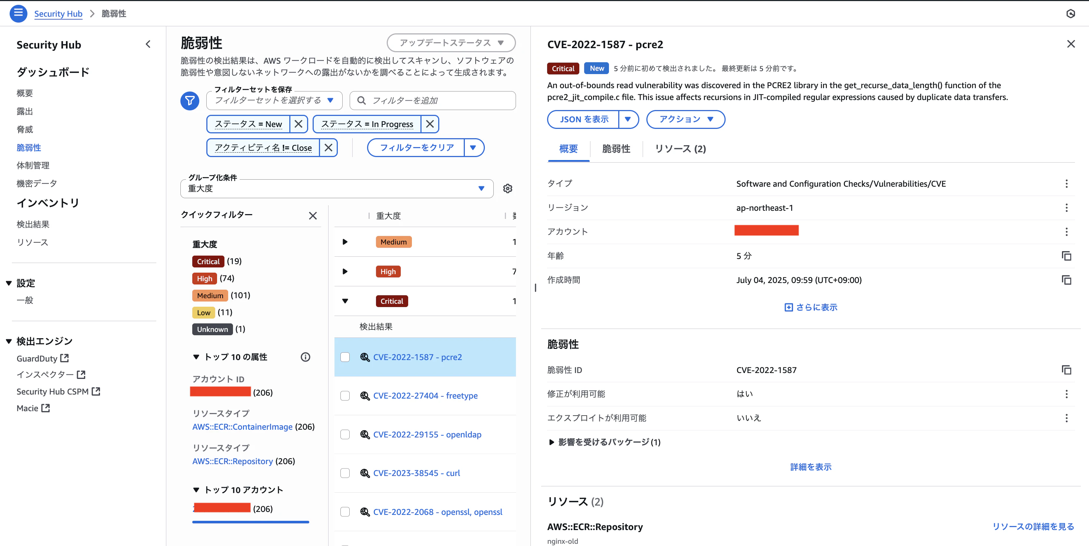Open dropdown arrow beside JSON を表示
1089x546 pixels.
pyautogui.click(x=628, y=119)
